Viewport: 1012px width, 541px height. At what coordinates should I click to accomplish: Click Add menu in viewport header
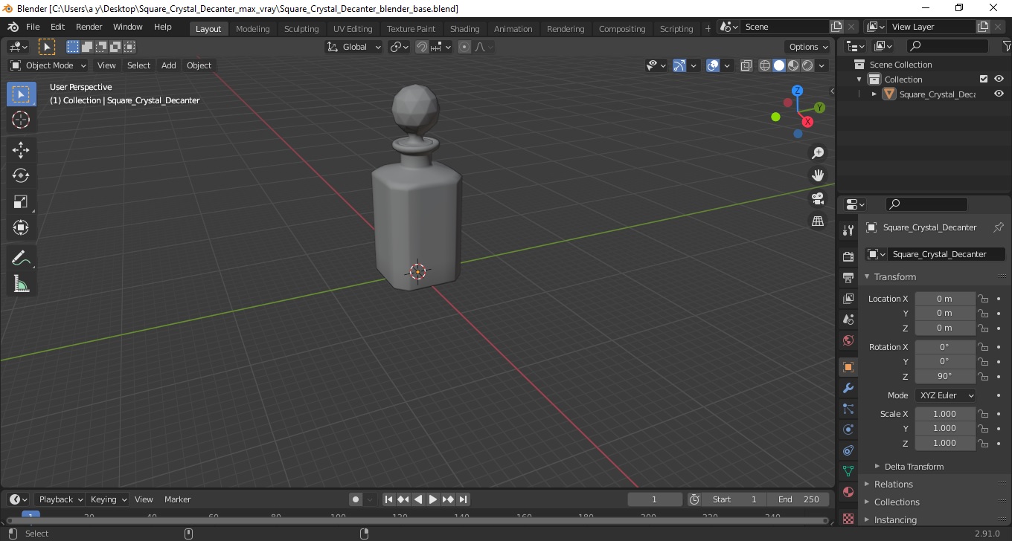(169, 65)
